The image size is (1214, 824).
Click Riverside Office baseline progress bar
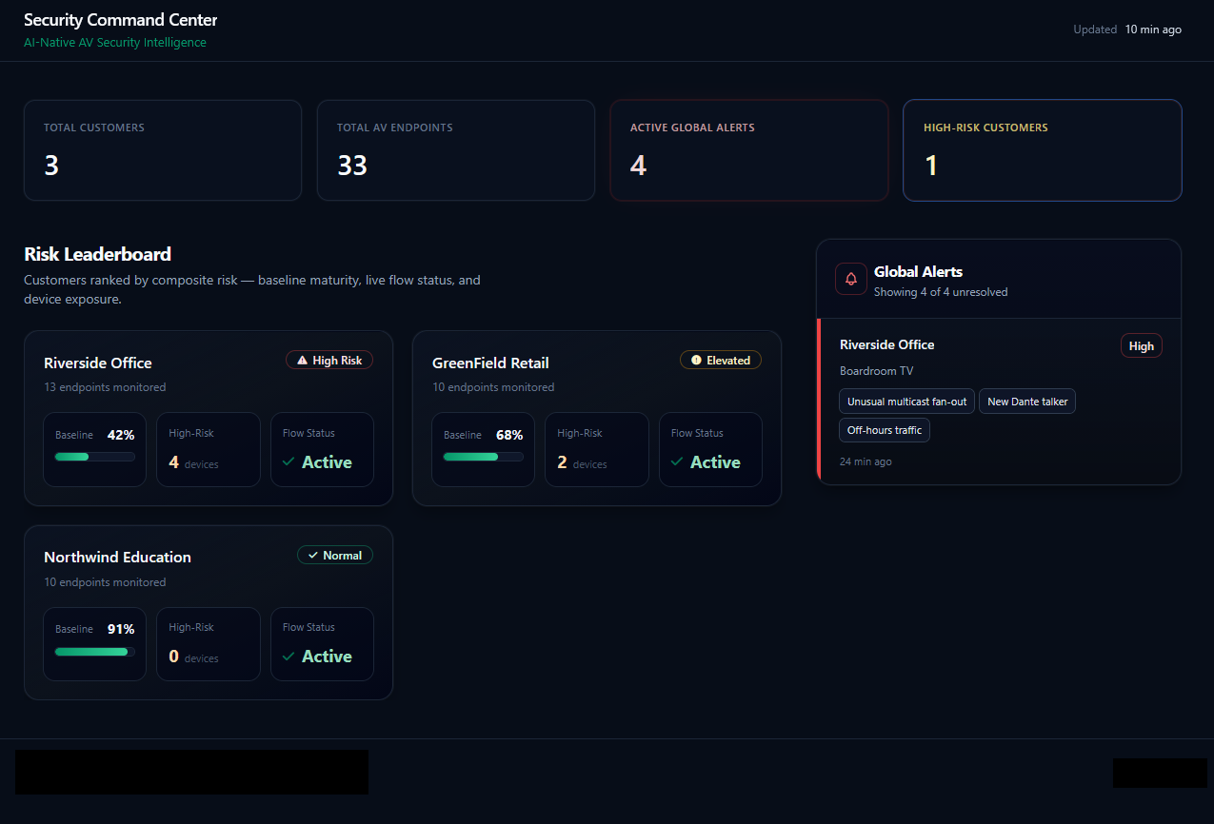tap(95, 457)
